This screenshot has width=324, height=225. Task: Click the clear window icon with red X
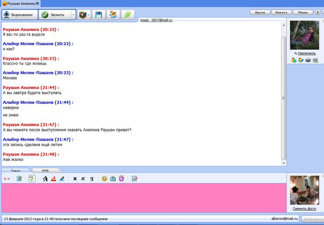click(x=134, y=179)
